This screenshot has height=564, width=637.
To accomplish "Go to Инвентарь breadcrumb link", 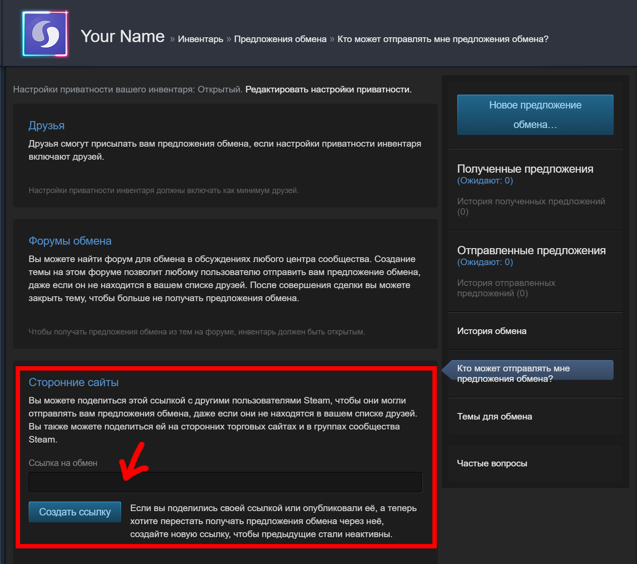I will click(x=201, y=39).
